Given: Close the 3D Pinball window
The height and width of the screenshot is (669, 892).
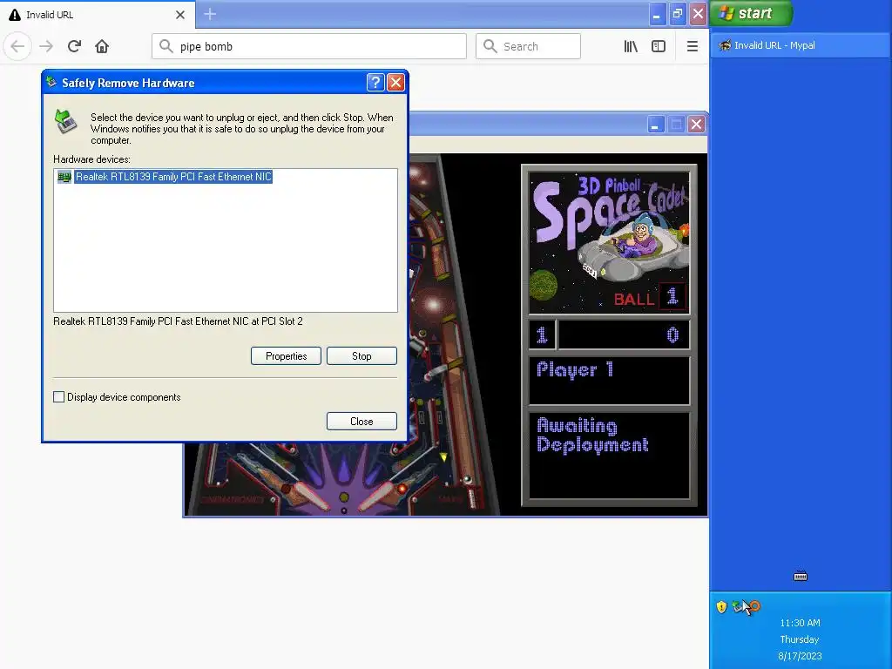Looking at the screenshot, I should pyautogui.click(x=696, y=124).
